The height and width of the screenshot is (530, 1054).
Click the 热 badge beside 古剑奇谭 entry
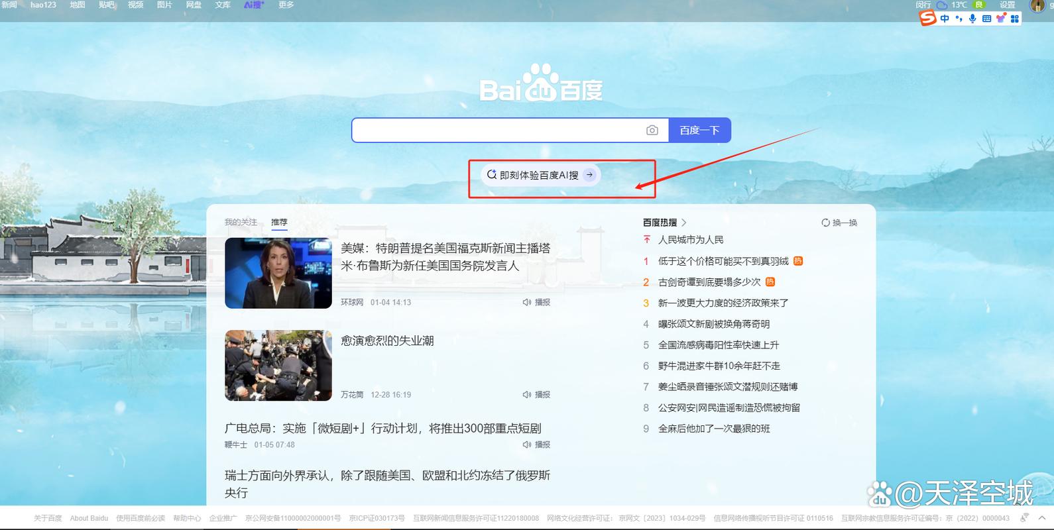coord(770,282)
